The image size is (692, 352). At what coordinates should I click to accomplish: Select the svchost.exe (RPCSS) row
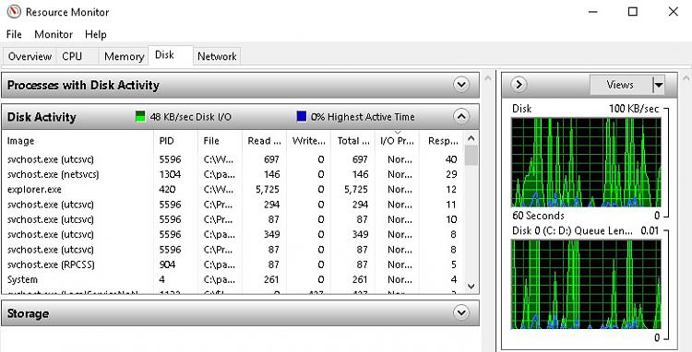(x=233, y=264)
